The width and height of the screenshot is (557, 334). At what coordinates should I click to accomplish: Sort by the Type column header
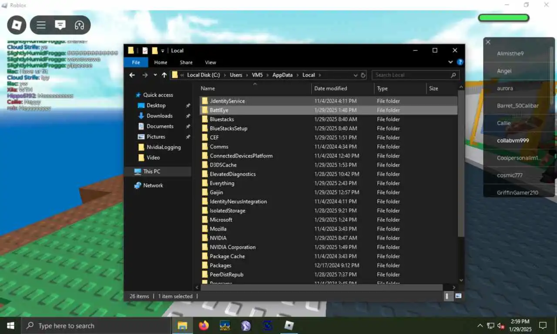(x=400, y=88)
